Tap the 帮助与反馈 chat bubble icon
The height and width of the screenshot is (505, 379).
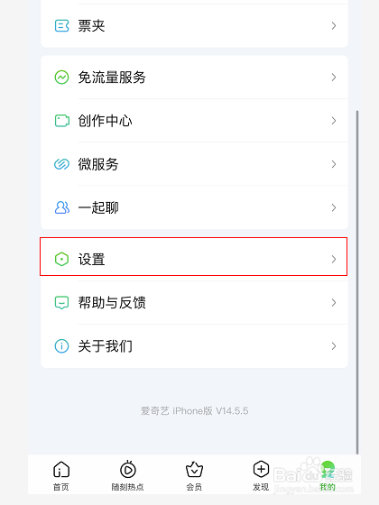tap(62, 303)
